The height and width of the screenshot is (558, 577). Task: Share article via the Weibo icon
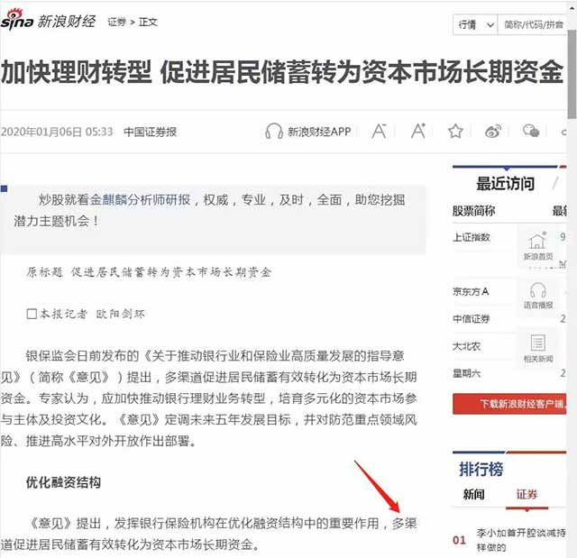point(493,132)
